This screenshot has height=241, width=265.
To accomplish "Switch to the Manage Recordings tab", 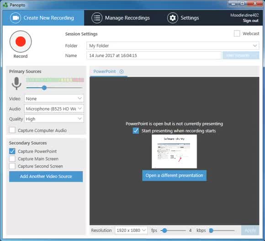I will (x=121, y=18).
